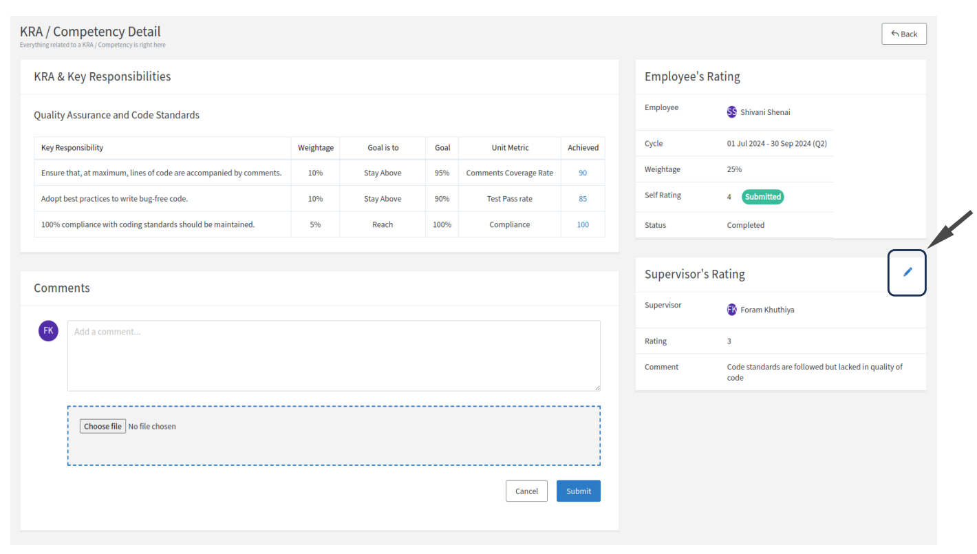Open the achieved value 90 for Comments Coverage Rate
The width and height of the screenshot is (977, 554).
[x=582, y=172]
